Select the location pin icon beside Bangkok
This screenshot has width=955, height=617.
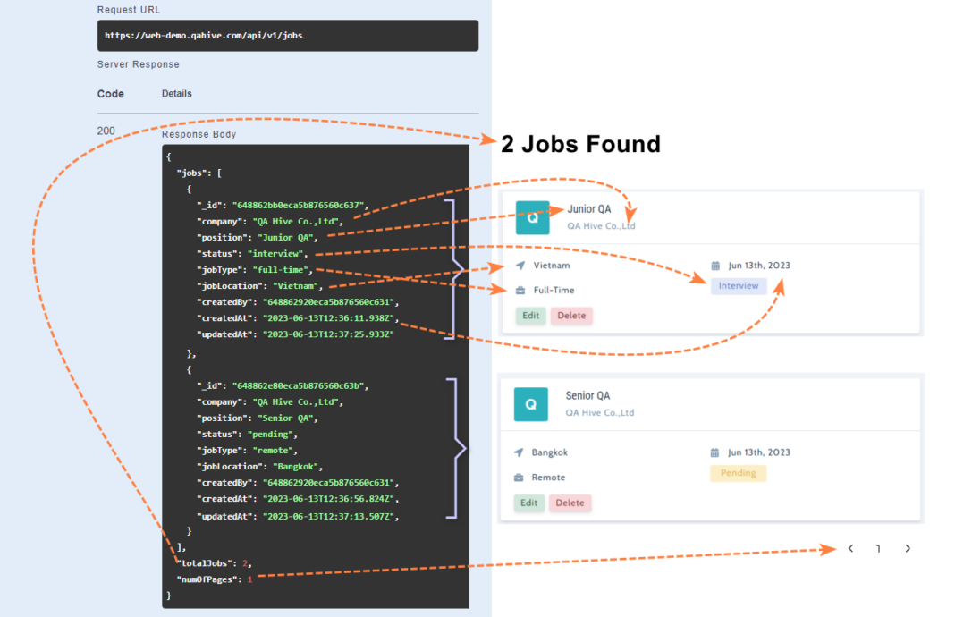point(520,452)
